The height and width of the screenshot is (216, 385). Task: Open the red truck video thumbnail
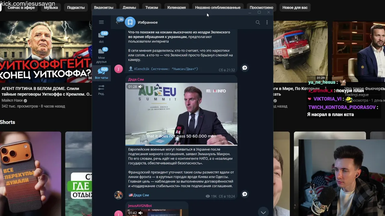pyautogui.click(x=300, y=52)
